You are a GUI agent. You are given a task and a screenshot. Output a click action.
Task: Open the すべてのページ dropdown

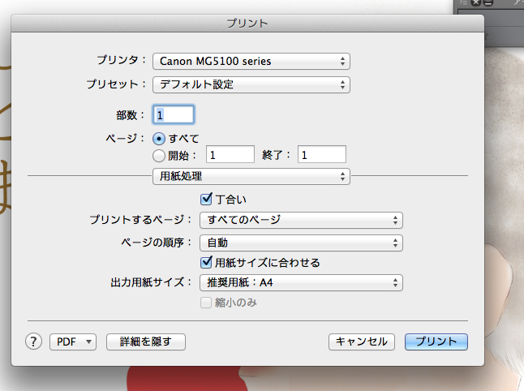pos(301,220)
